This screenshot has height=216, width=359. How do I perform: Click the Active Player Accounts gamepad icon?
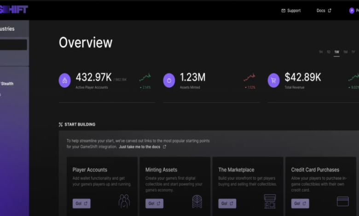coord(65,80)
